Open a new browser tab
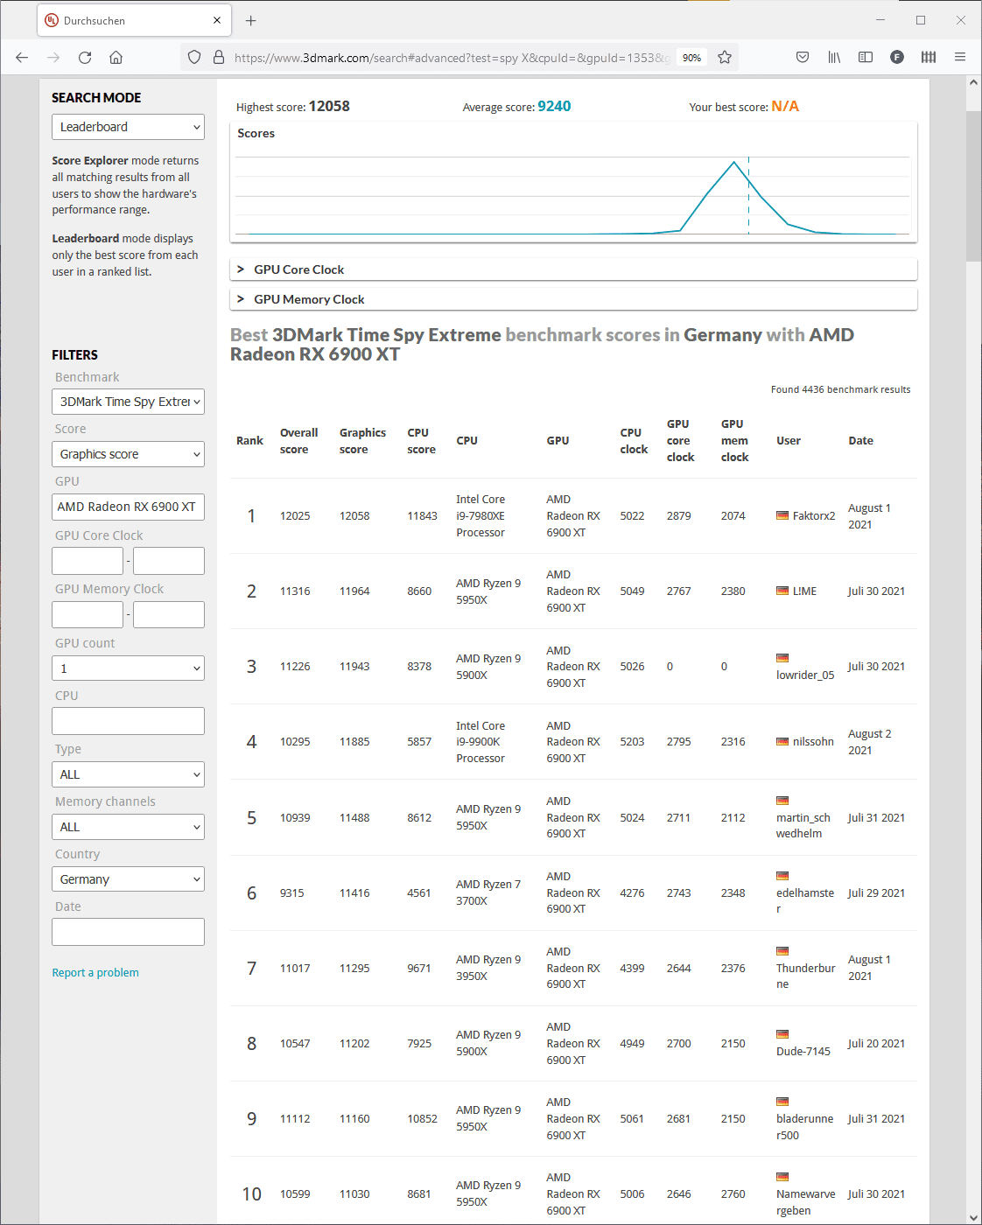982x1225 pixels. point(251,20)
